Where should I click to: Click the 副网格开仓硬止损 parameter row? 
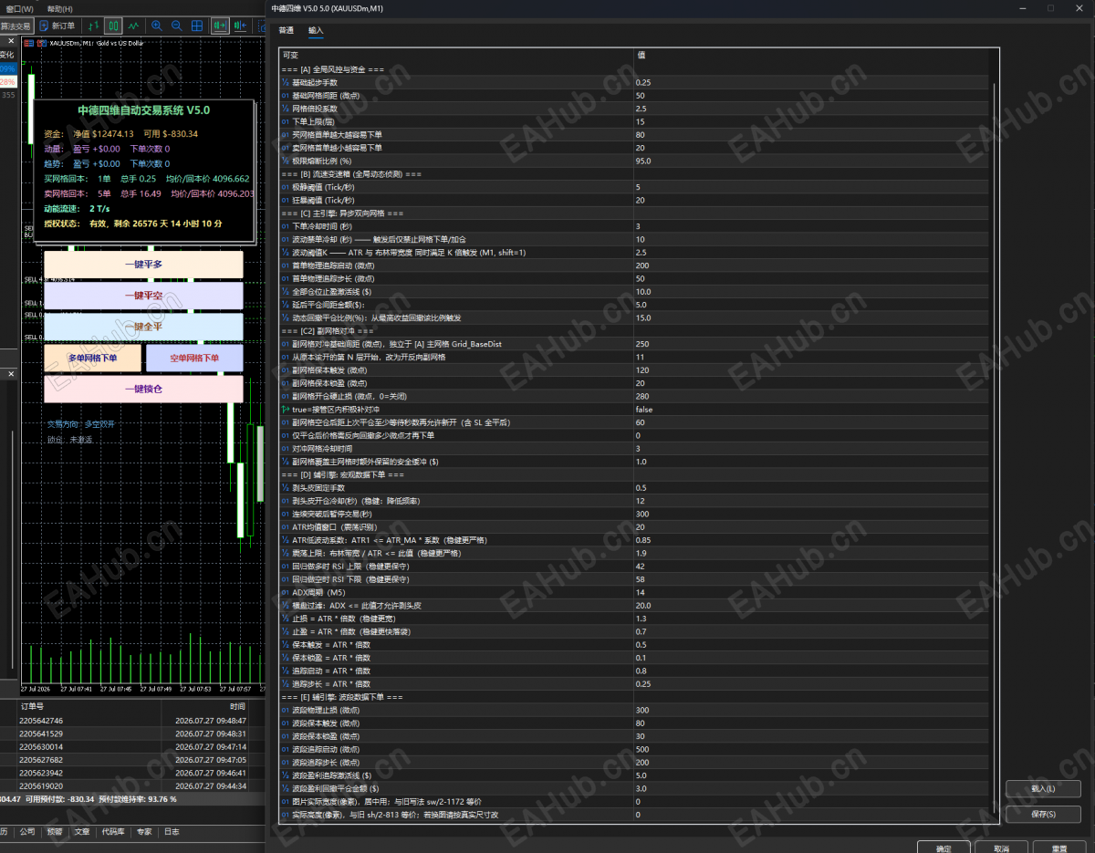point(633,396)
